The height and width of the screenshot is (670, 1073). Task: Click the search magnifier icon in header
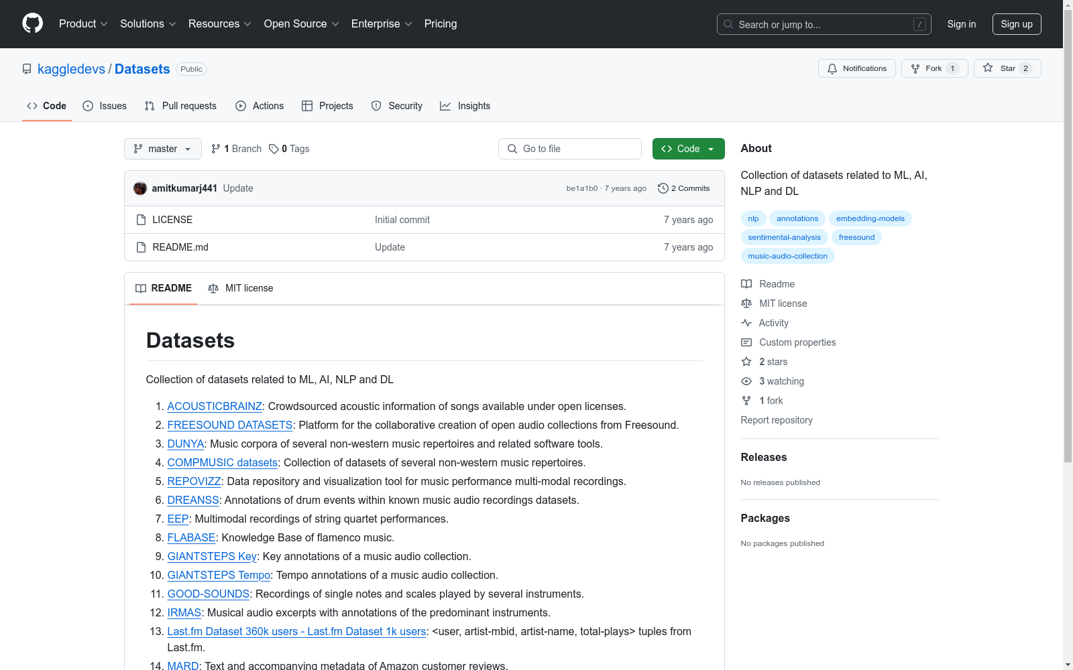tap(728, 24)
